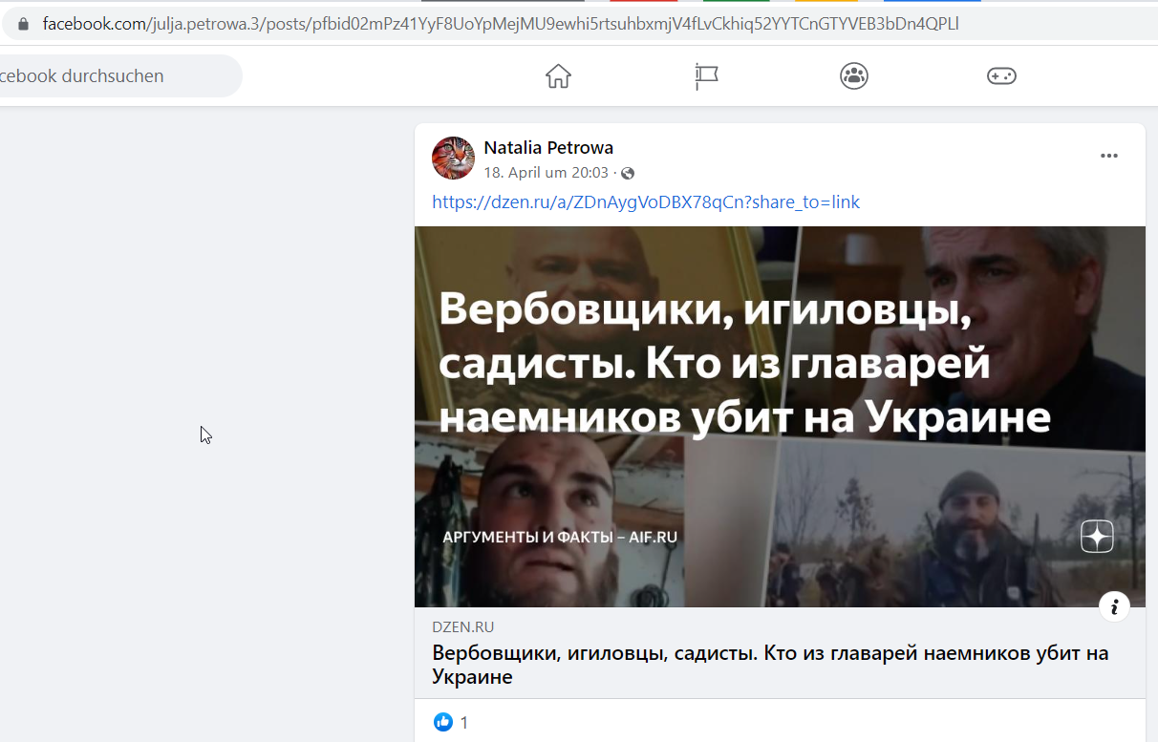Click the public globe privacy icon
Screen dimensions: 1158x742
[628, 174]
